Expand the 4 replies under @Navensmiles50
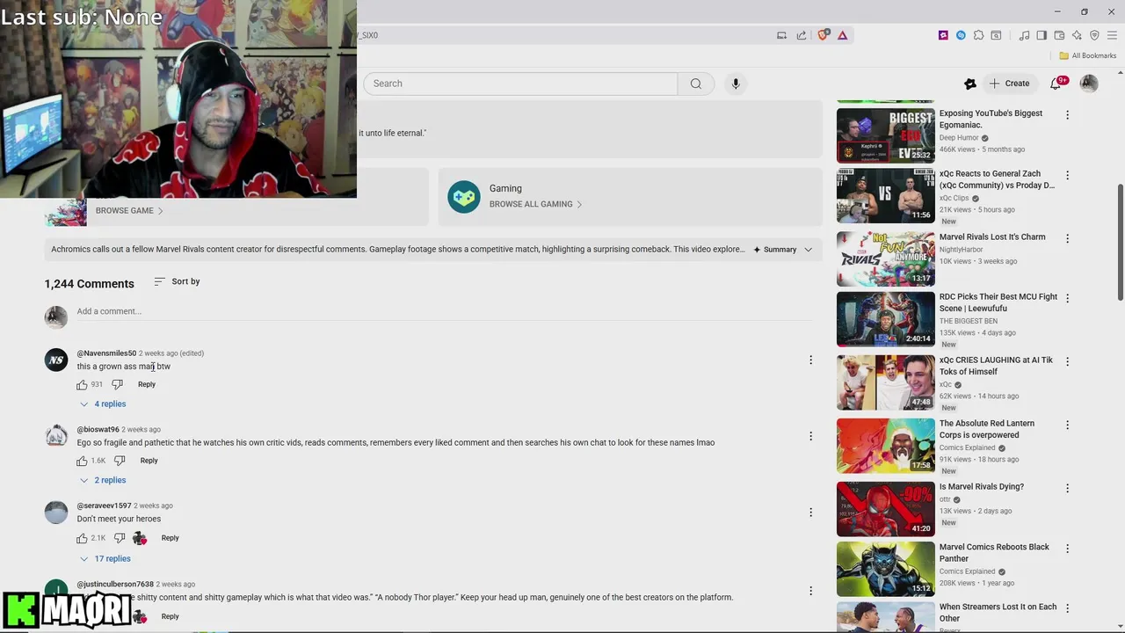 tap(103, 404)
